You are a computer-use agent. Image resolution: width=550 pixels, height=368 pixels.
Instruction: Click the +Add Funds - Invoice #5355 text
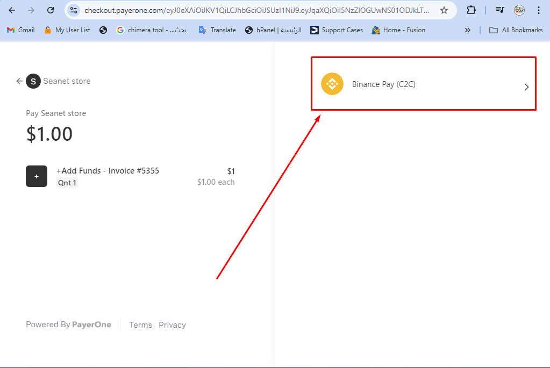108,171
